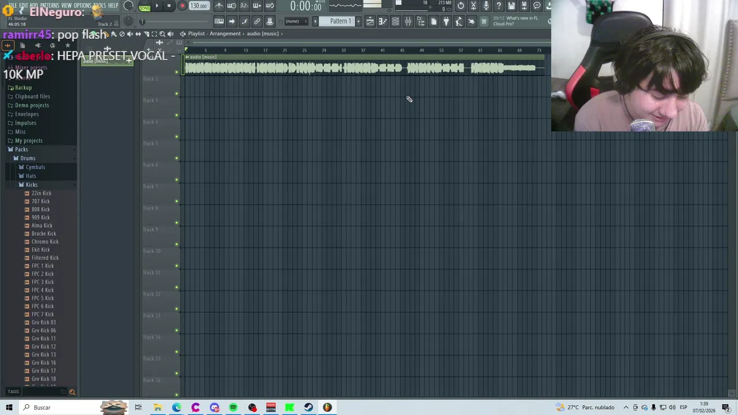The width and height of the screenshot is (738, 415).
Task: Click the render/export audio icon
Action: (x=524, y=6)
